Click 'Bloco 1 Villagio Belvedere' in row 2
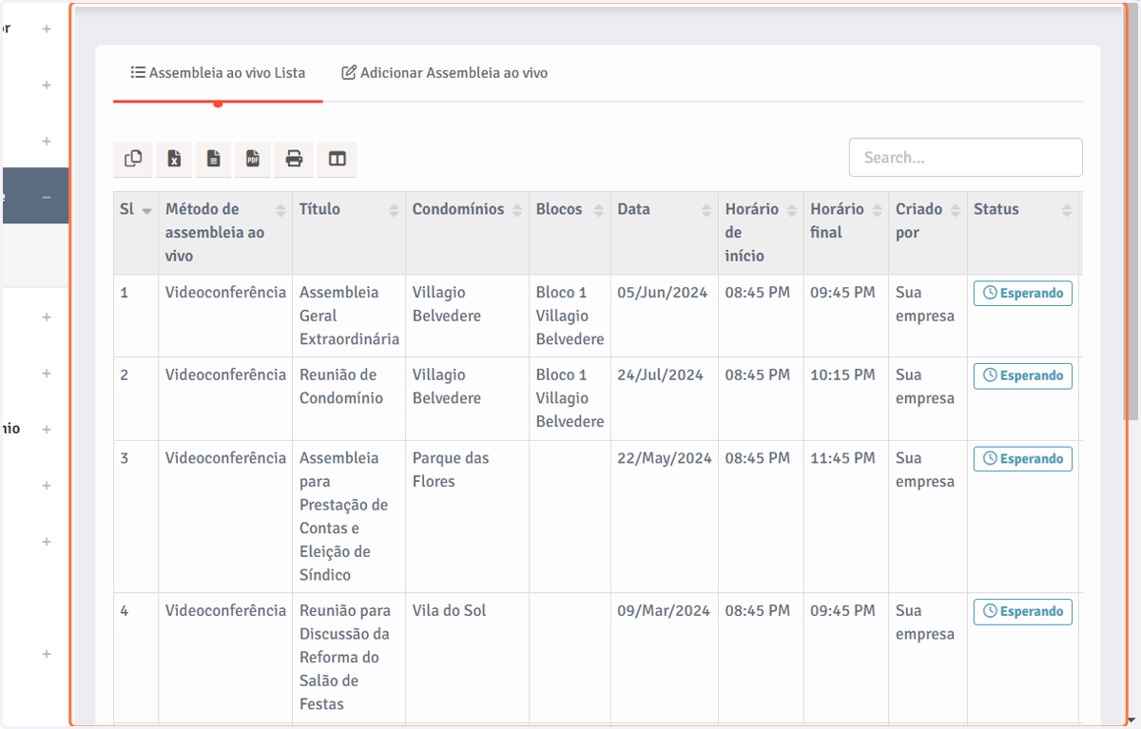The height and width of the screenshot is (729, 1141). [x=570, y=398]
